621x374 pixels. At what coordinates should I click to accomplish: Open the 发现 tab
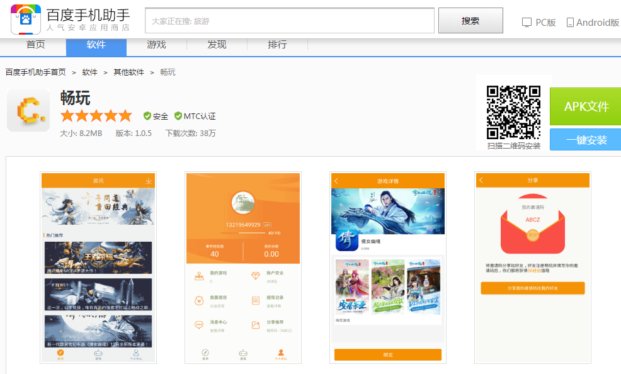click(217, 45)
